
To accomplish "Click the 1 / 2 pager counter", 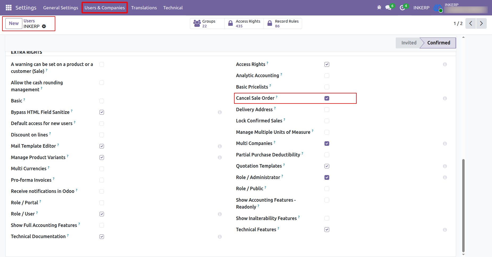I will click(x=458, y=23).
